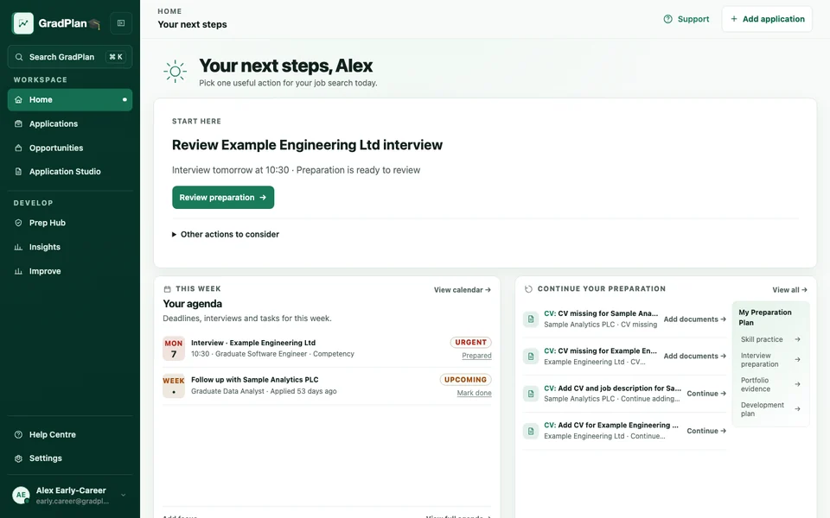The image size is (830, 518).
Task: Click the search magnifier icon
Action: [x=19, y=57]
